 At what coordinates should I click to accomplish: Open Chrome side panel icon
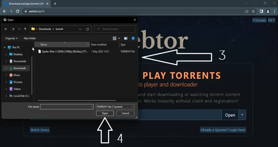tap(261, 11)
